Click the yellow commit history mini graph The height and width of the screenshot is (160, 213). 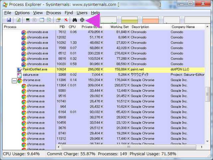(129, 20)
